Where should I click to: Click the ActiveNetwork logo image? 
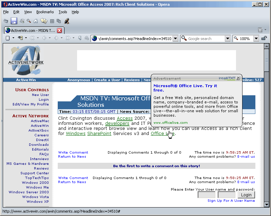click(x=26, y=60)
